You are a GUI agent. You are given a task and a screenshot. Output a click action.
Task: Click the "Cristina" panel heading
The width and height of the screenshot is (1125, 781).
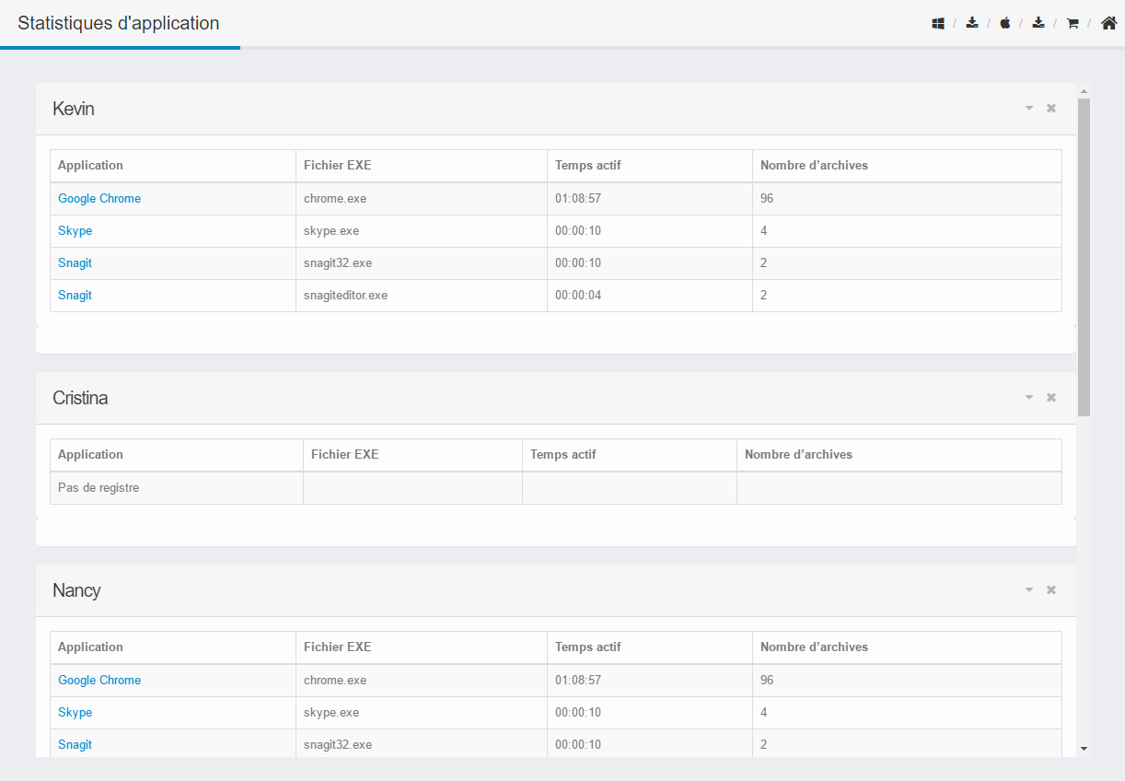pos(80,398)
